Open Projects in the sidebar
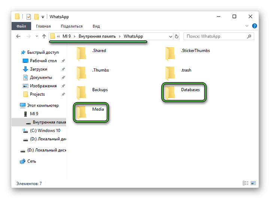 (34, 94)
